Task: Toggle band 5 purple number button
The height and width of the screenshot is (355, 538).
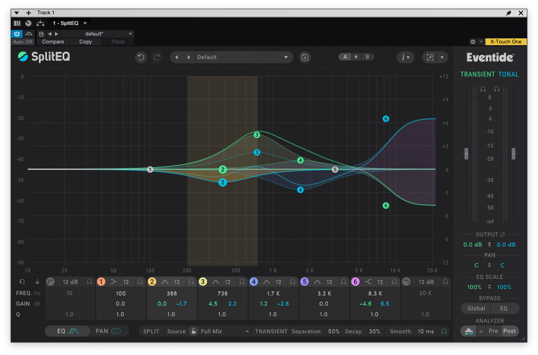Action: click(x=304, y=282)
